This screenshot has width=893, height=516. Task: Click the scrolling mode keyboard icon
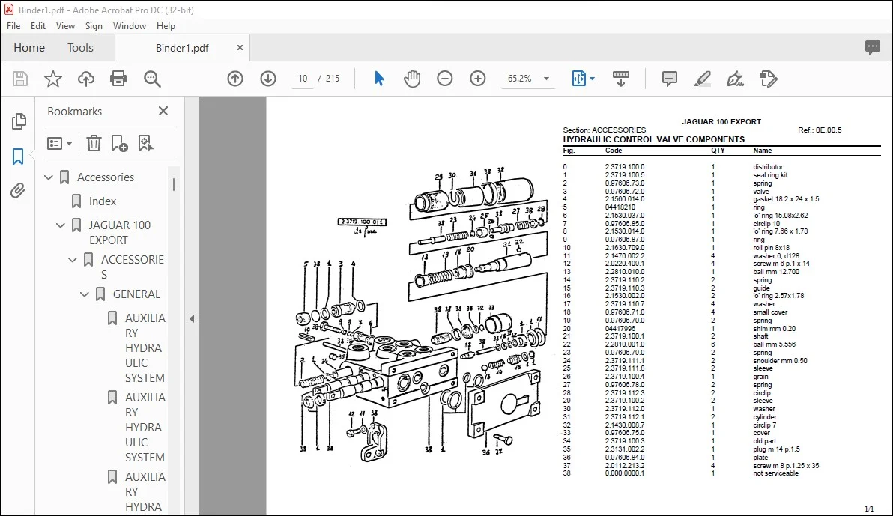[x=621, y=79]
